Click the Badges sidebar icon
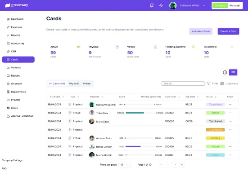The height and width of the screenshot is (176, 248). (x=8, y=76)
